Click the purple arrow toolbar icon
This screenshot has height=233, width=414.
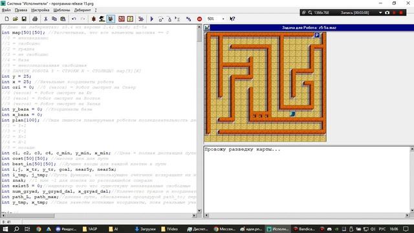point(141,19)
